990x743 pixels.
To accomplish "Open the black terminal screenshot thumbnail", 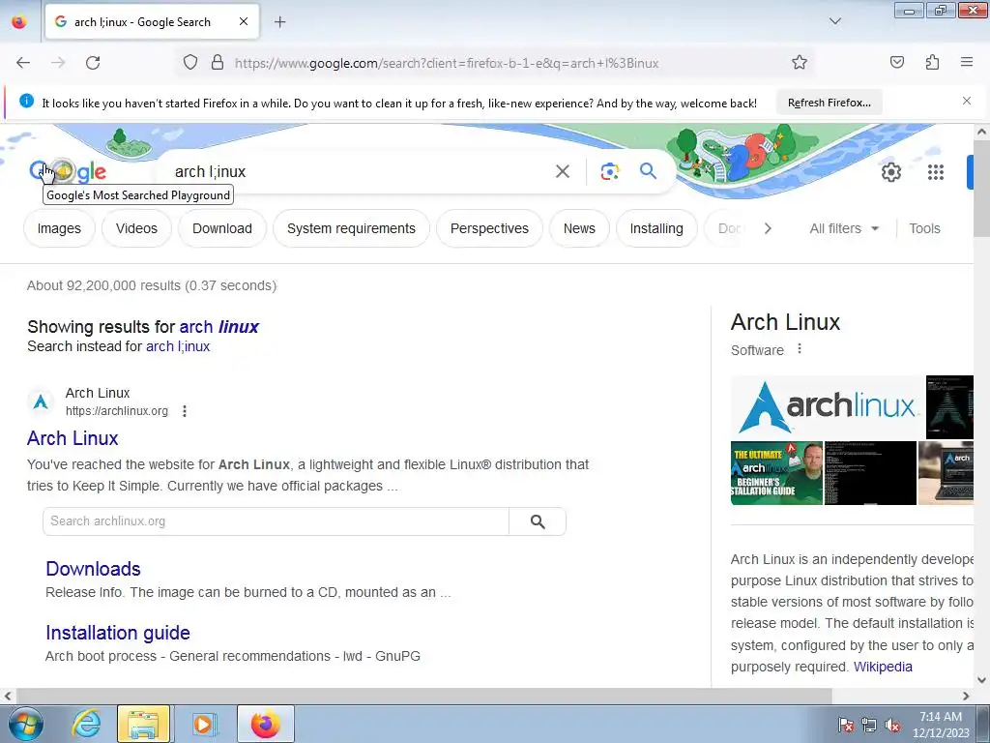I will pos(870,473).
